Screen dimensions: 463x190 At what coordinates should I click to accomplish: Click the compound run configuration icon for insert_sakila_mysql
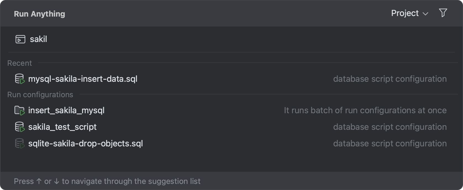pyautogui.click(x=20, y=110)
